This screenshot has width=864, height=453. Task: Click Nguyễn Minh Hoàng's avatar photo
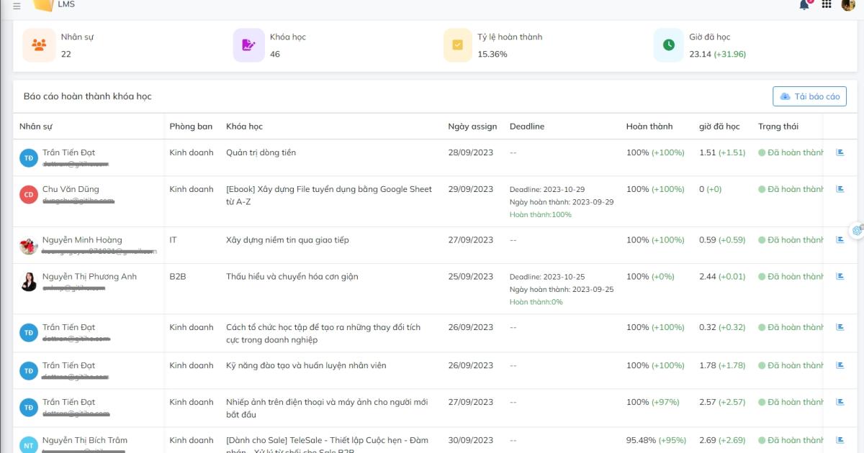[x=29, y=246]
